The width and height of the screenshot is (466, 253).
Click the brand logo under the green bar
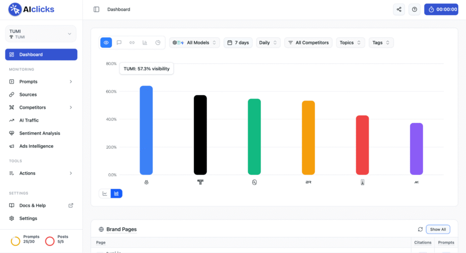pos(254,182)
